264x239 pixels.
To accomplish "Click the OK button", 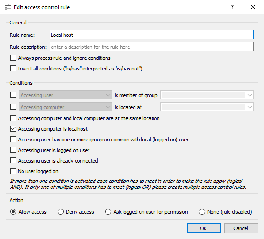I will click(204, 228).
